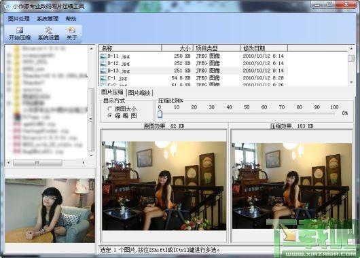Click the 250 KB size cell
360x258 pixels.
click(x=182, y=56)
